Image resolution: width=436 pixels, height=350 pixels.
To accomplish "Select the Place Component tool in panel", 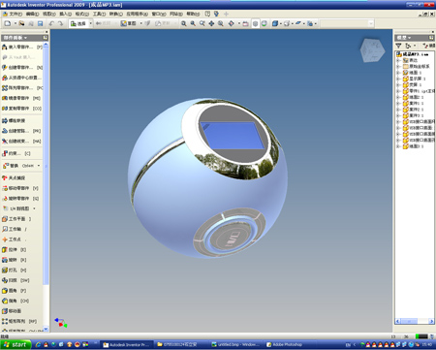I will tap(22, 48).
